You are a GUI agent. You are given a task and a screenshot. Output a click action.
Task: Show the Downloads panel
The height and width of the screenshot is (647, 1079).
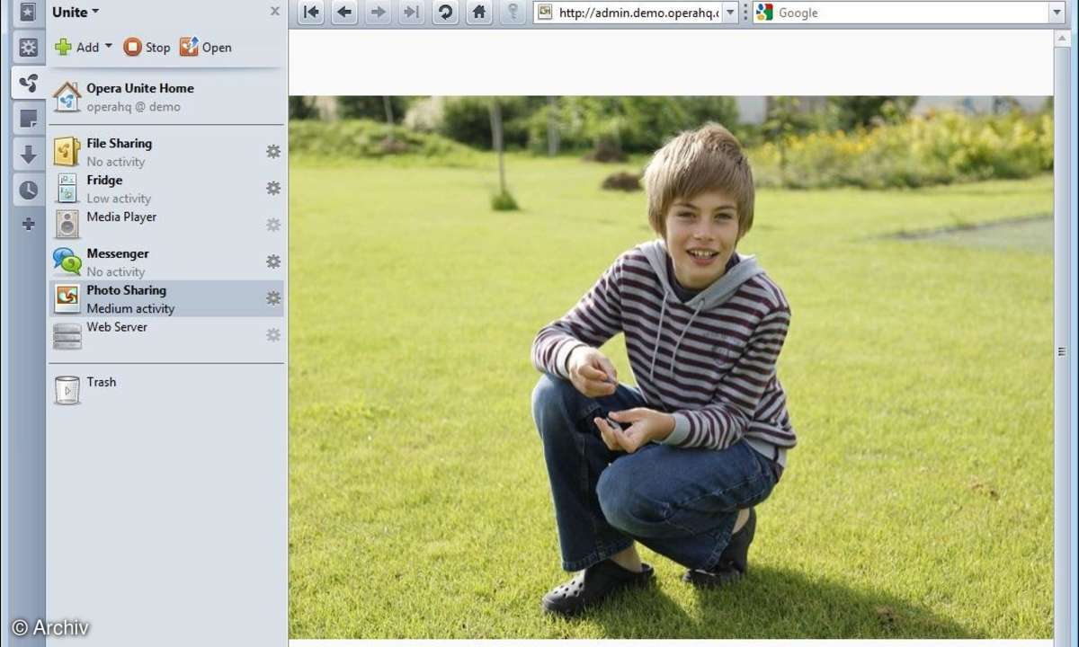point(28,155)
